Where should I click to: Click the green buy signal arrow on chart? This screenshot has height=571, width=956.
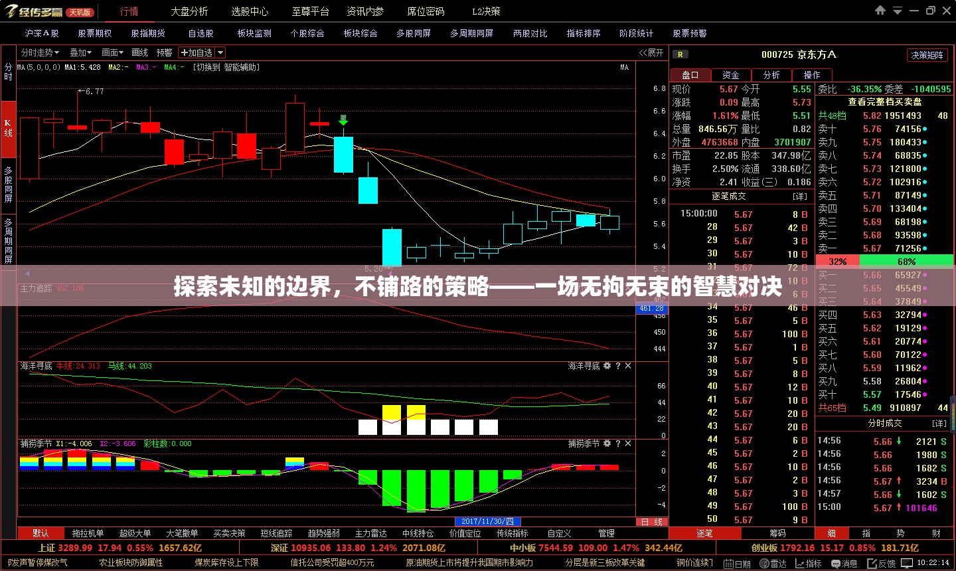pos(343,120)
